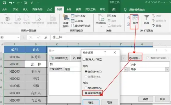Screen dimensions: 171x105
Task: Open the 帮助 ribbon tab
Action: [x=103, y=10]
